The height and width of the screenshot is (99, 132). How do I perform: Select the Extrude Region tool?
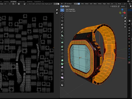tap(62, 43)
